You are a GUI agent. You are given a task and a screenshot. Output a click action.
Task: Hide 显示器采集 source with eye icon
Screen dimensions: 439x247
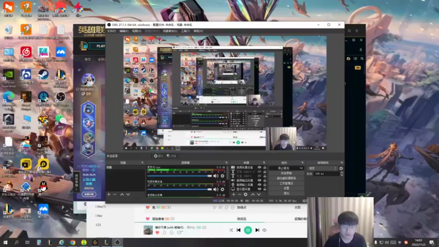259,189
